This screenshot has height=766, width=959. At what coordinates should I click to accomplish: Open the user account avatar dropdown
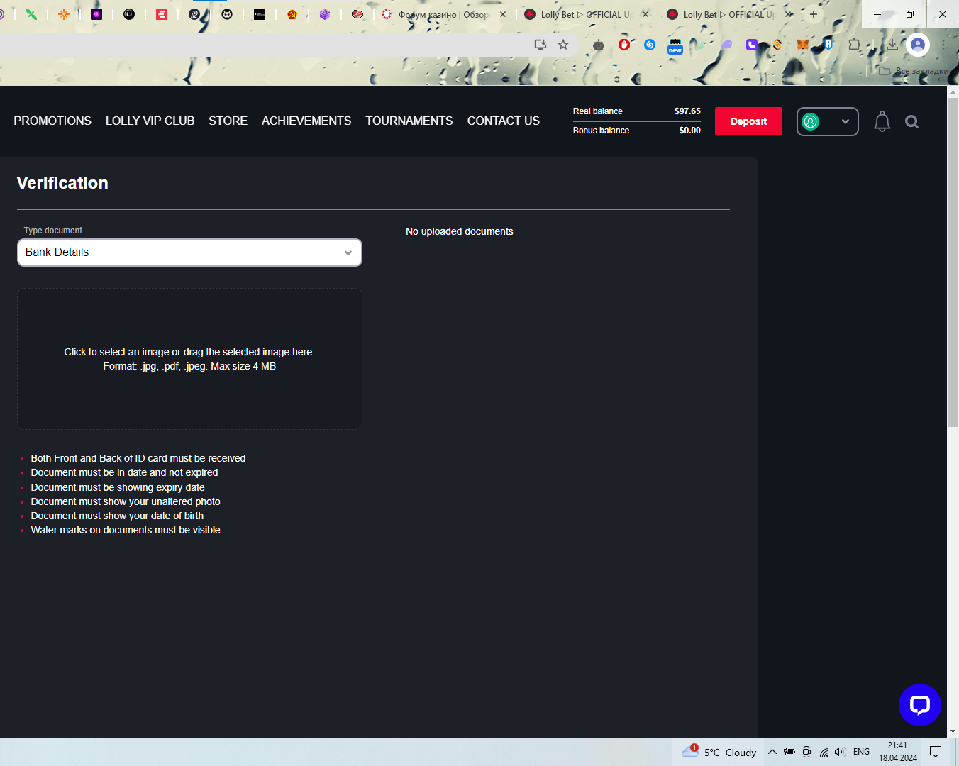(x=827, y=121)
